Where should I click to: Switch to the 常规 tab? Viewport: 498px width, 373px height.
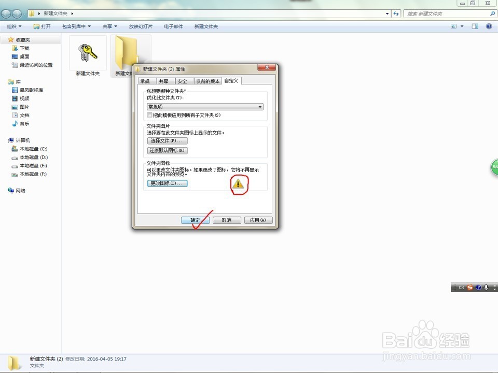(x=145, y=81)
